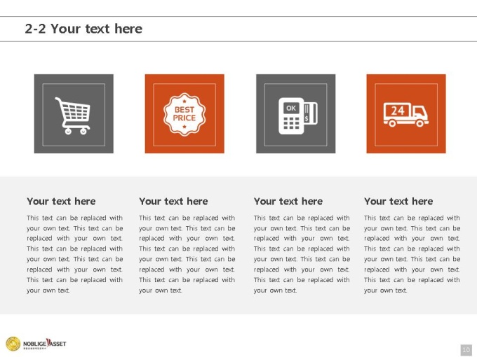Image resolution: width=477 pixels, height=357 pixels.
Task: Click third column heading Your text here
Action: [x=288, y=202]
